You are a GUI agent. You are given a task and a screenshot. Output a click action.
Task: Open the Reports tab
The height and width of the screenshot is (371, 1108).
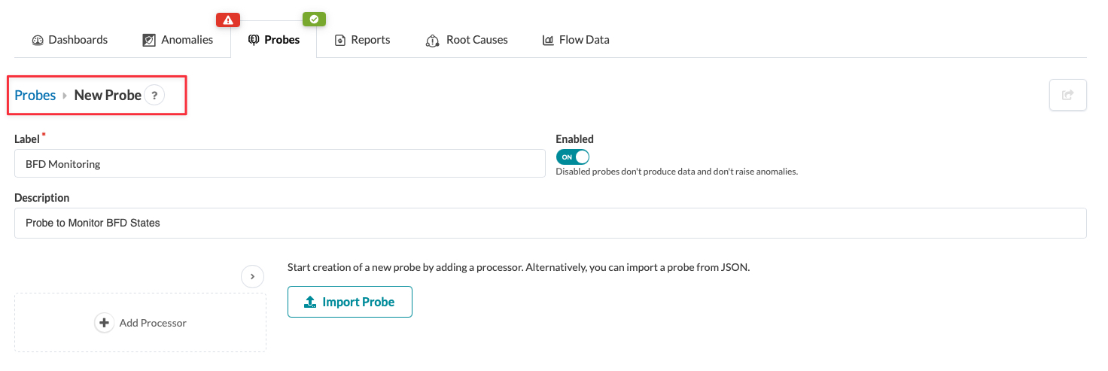click(362, 40)
